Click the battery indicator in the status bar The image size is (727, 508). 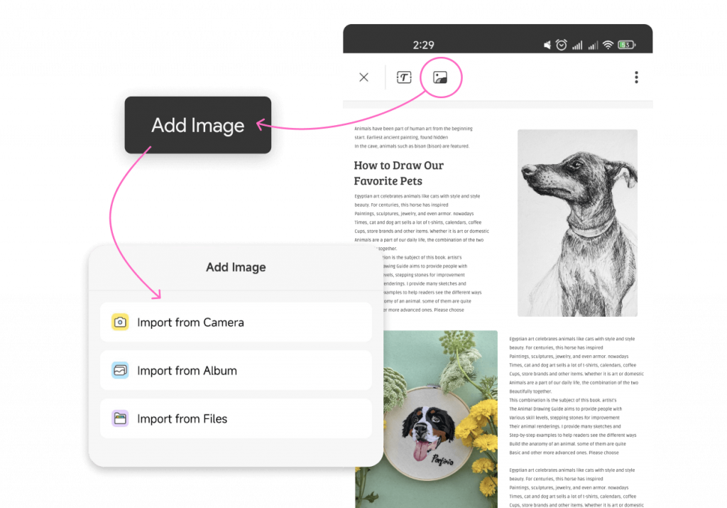[x=625, y=44]
